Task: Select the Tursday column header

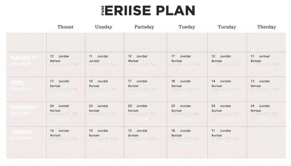Action: [227, 27]
